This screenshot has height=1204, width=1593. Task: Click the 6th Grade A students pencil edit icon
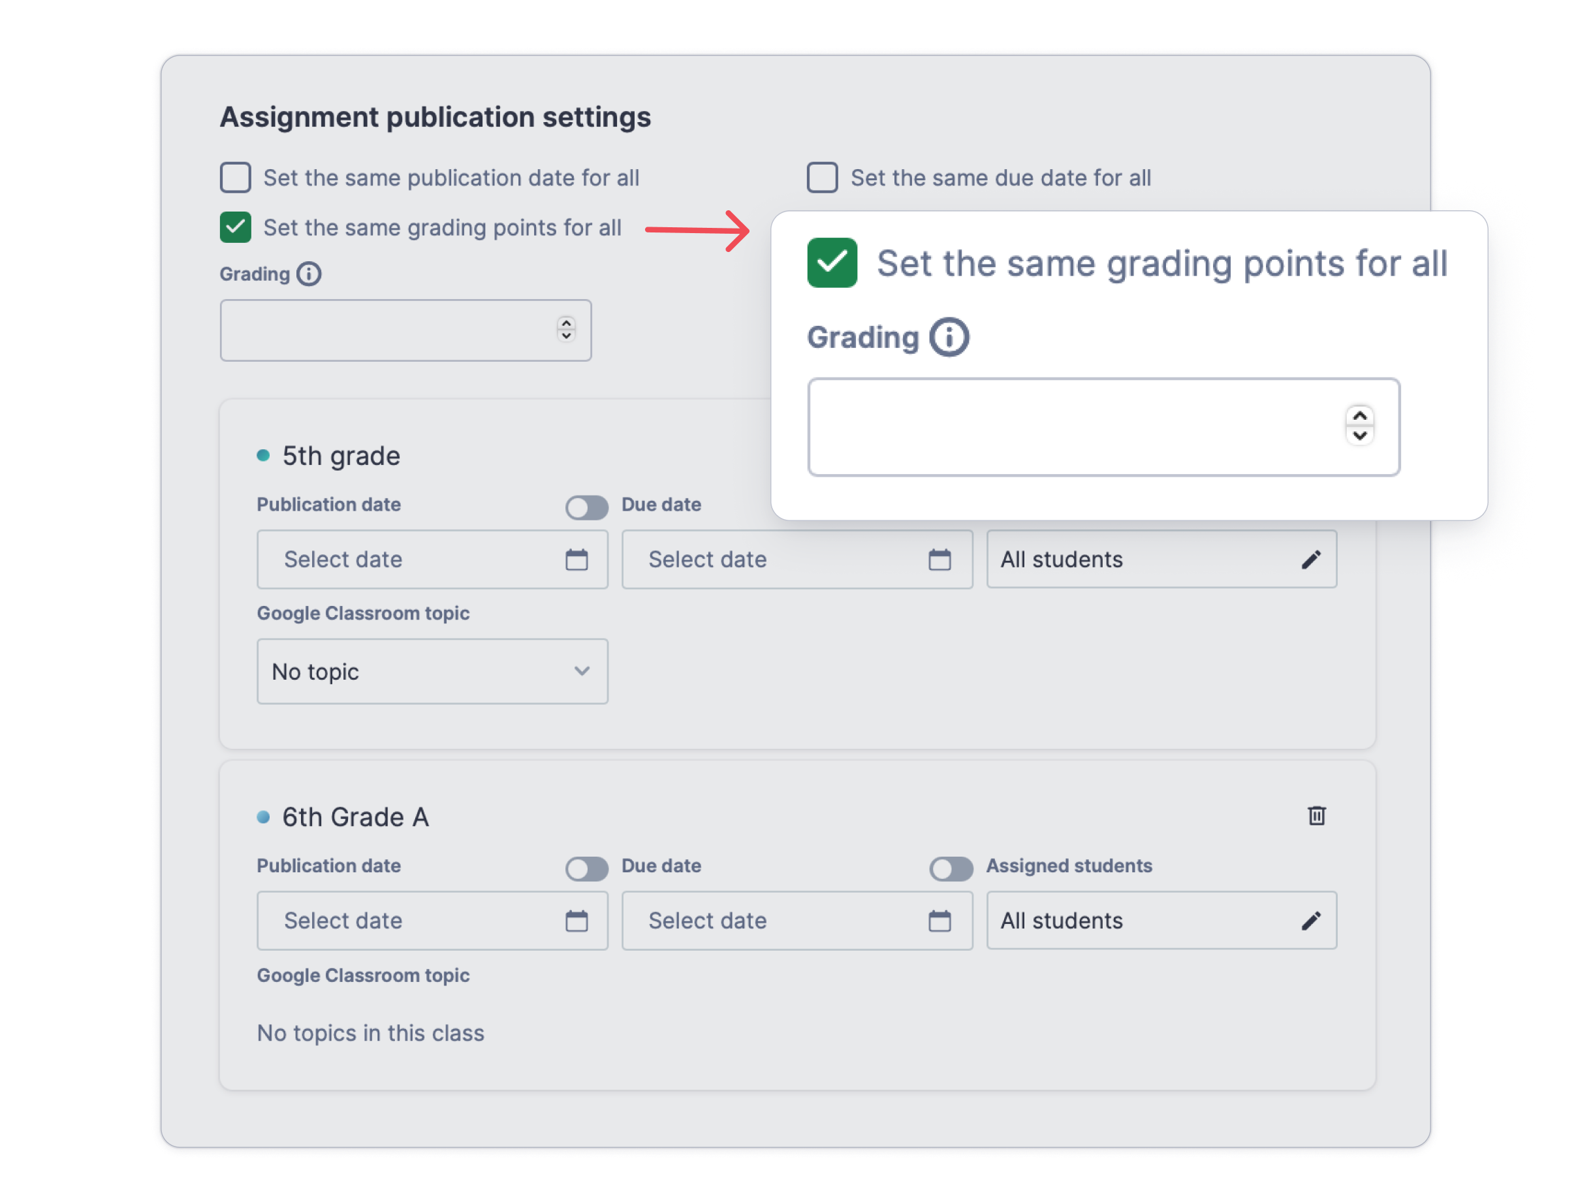pos(1311,921)
